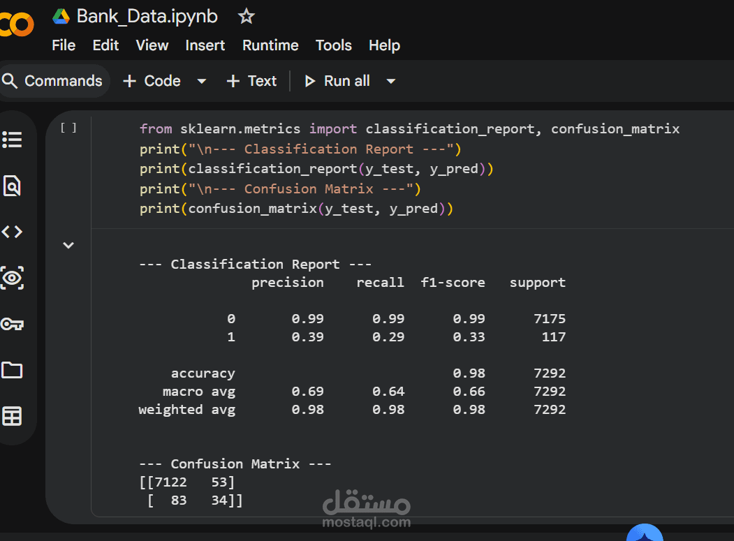This screenshot has height=541, width=734.
Task: Open the View menu
Action: [x=152, y=45]
